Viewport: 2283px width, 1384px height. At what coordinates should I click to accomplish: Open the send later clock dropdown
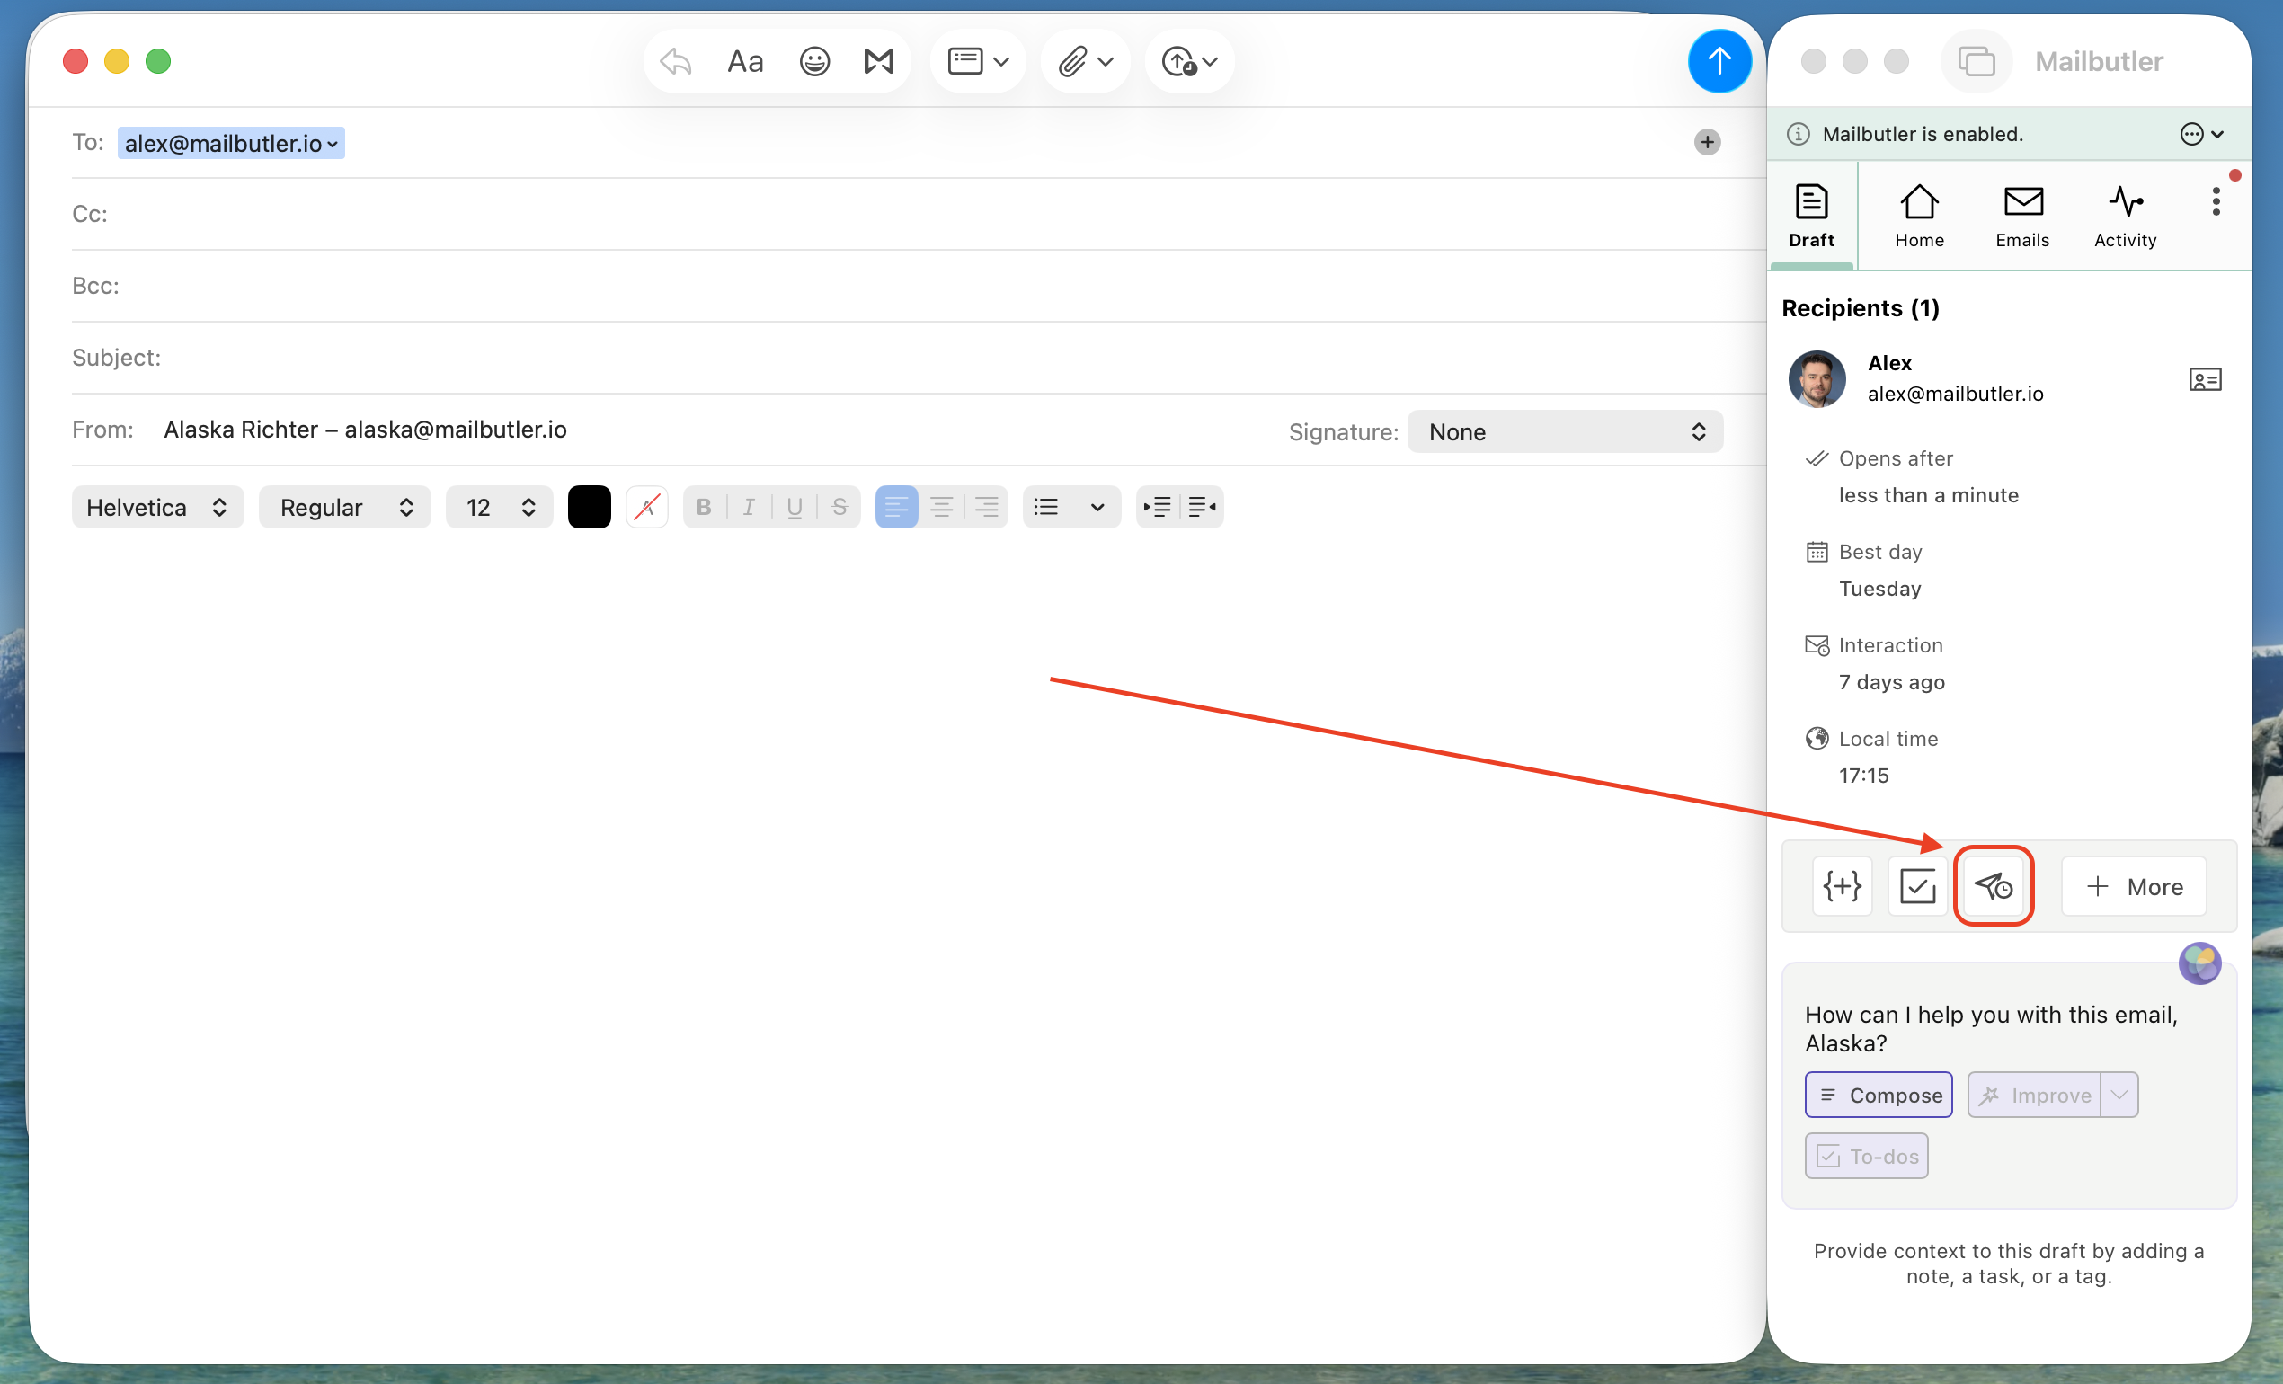(1189, 61)
